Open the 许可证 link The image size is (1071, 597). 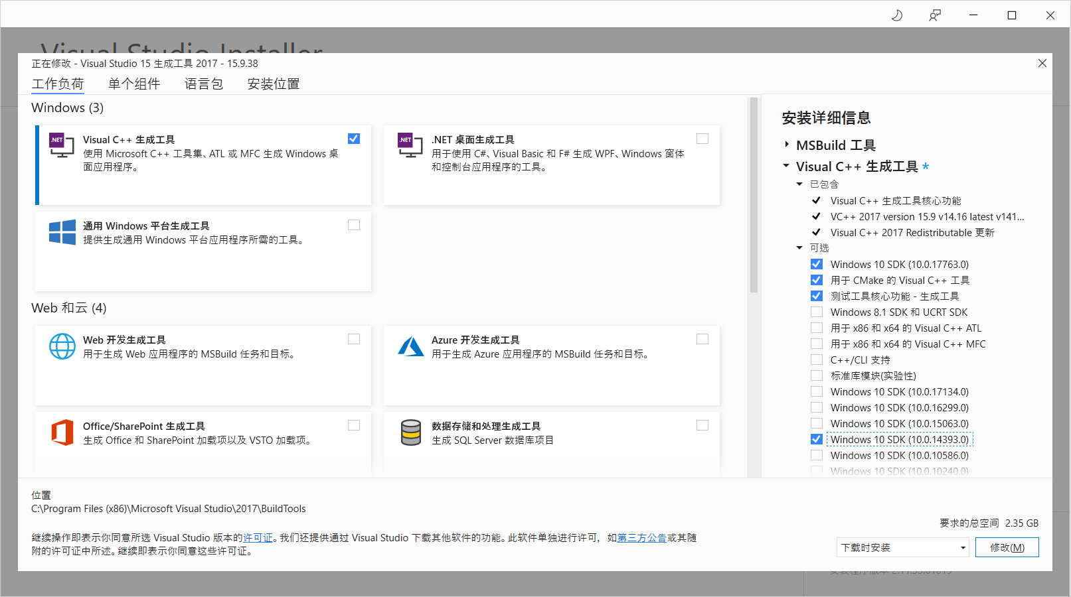[258, 538]
